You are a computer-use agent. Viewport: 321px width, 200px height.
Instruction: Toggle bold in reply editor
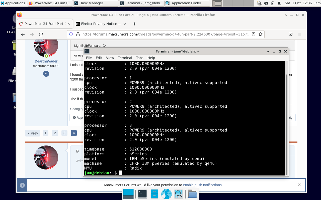pos(77,151)
